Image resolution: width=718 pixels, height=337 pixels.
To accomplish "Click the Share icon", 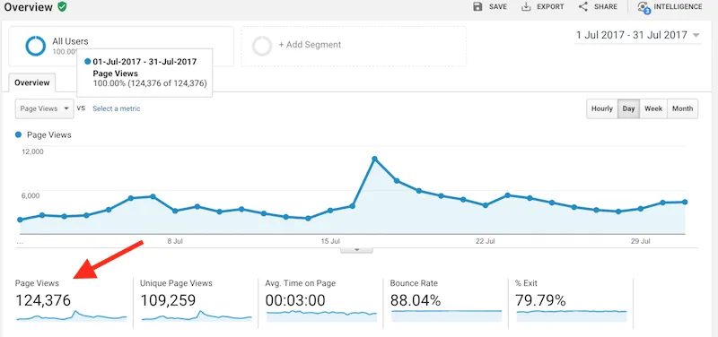I will 582,7.
